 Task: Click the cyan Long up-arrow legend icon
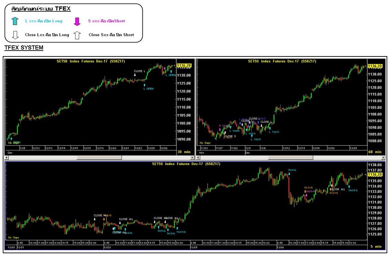(x=15, y=21)
